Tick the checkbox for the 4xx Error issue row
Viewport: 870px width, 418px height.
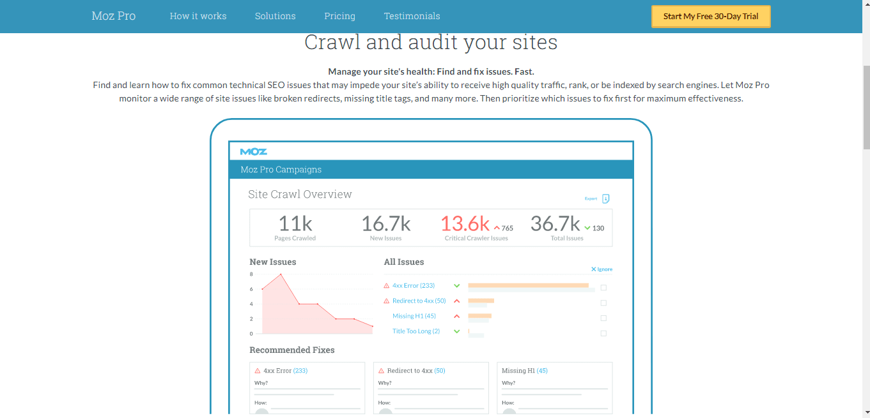tap(603, 288)
